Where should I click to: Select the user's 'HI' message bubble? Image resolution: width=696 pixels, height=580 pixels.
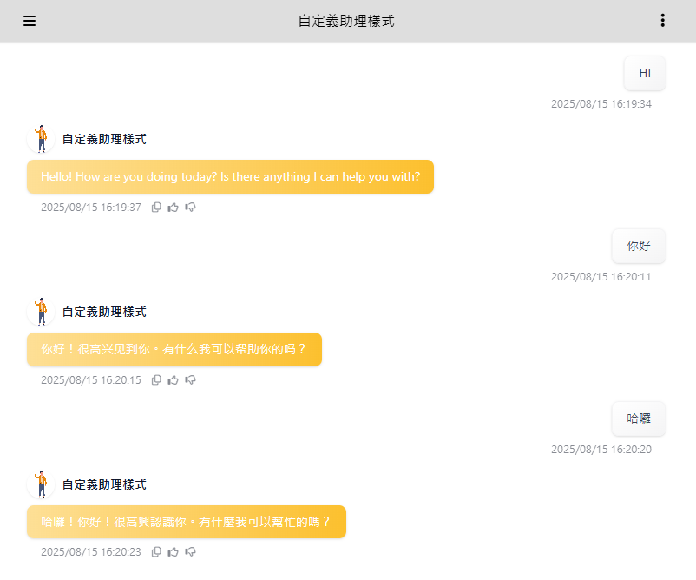pyautogui.click(x=645, y=74)
